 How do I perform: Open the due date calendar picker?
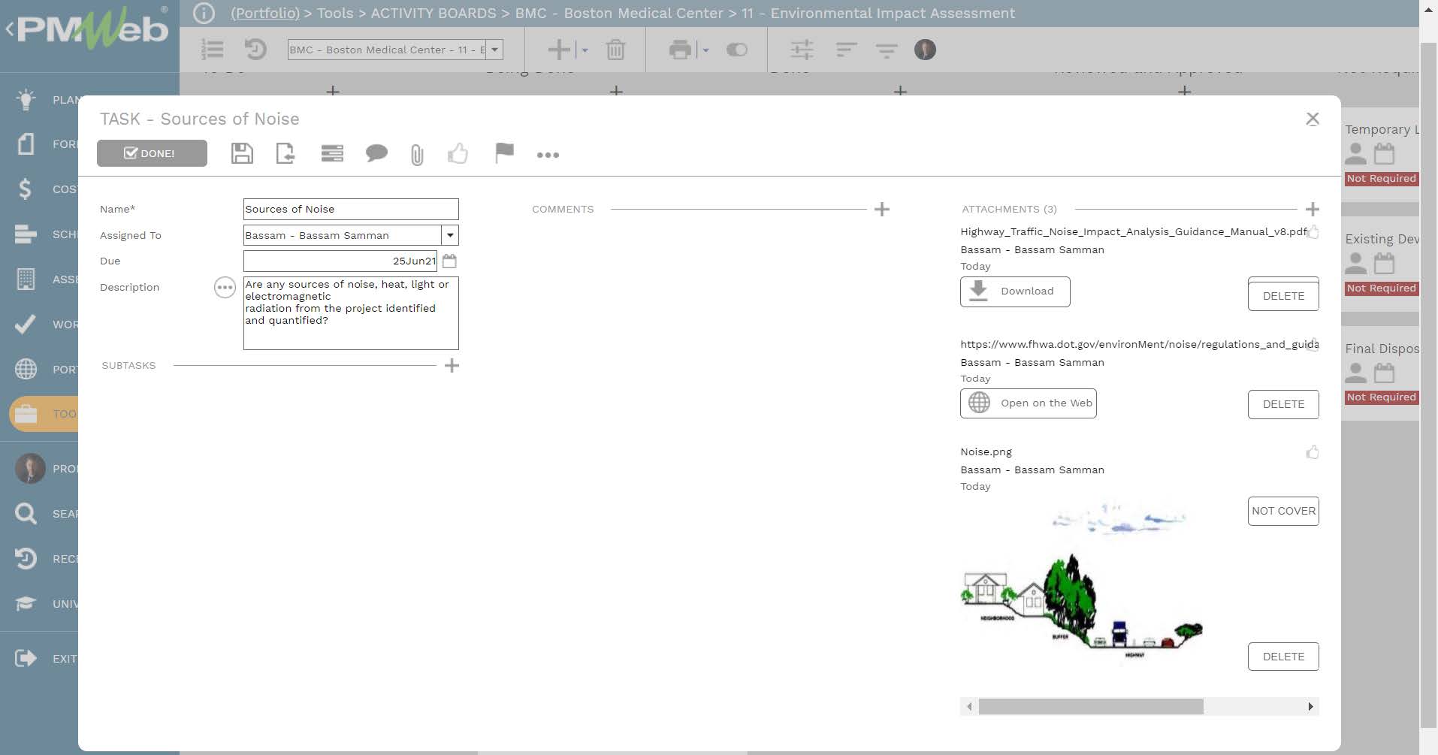[x=449, y=261]
